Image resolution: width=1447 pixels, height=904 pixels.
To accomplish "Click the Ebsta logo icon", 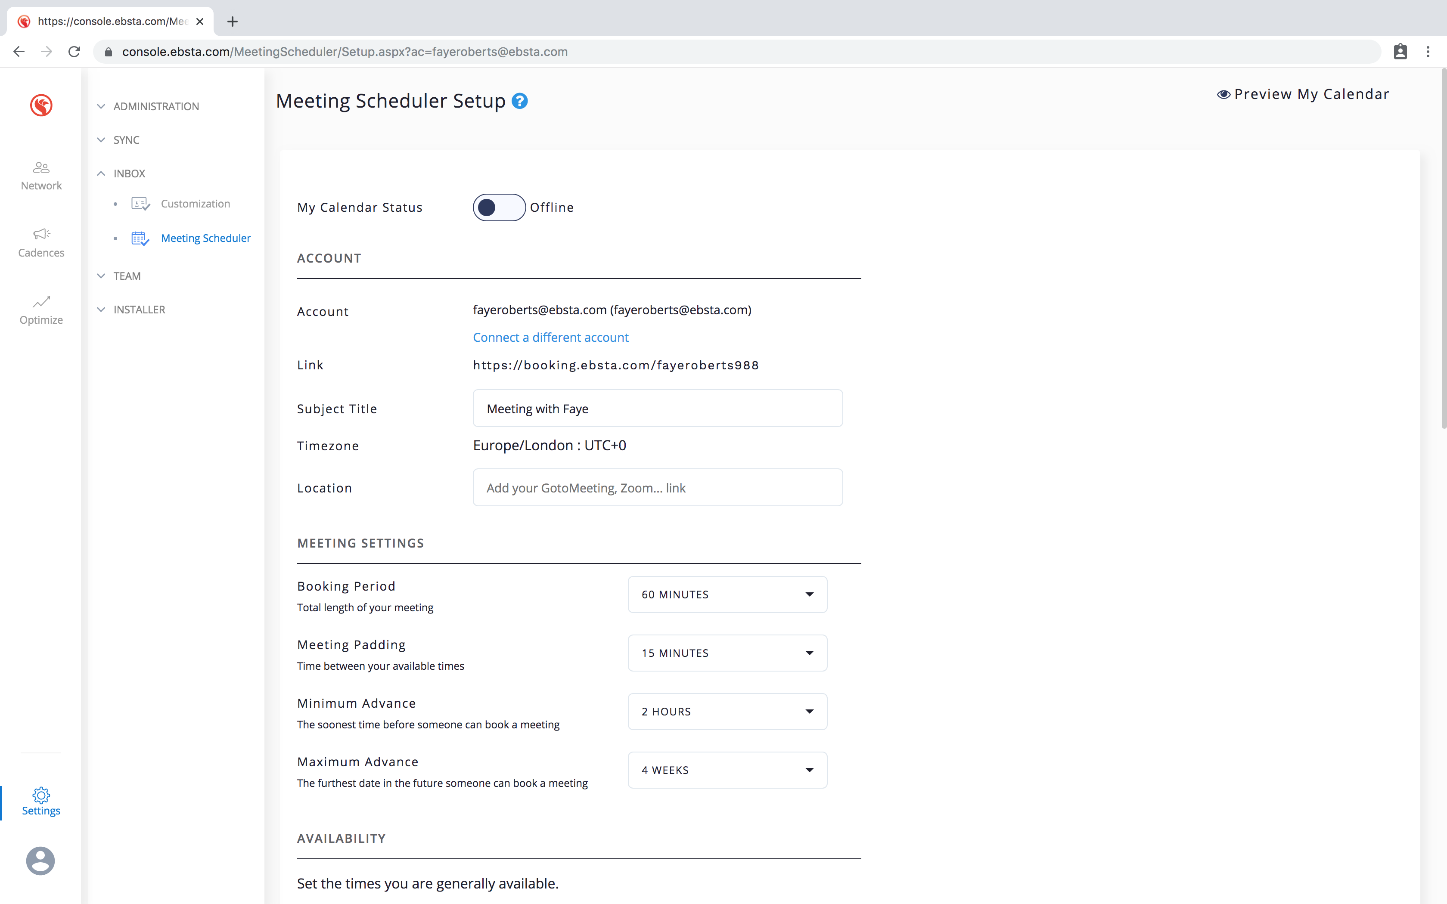I will pyautogui.click(x=41, y=105).
